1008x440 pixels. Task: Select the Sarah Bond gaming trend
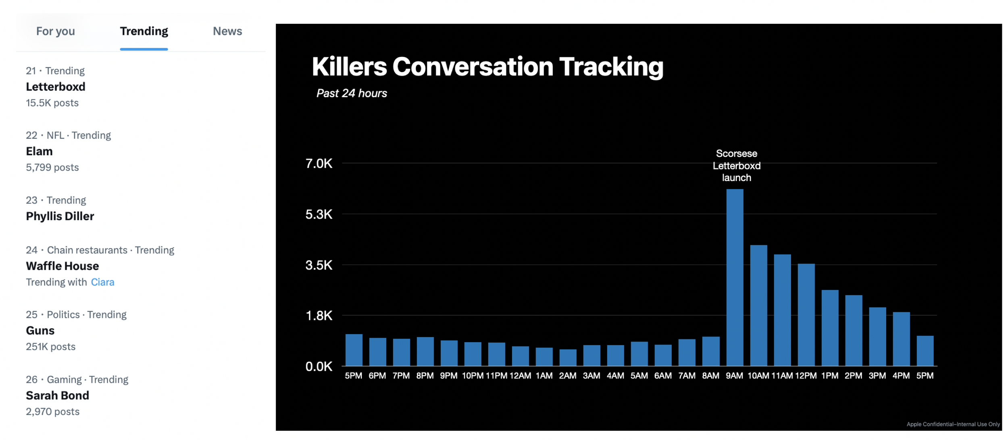point(57,395)
